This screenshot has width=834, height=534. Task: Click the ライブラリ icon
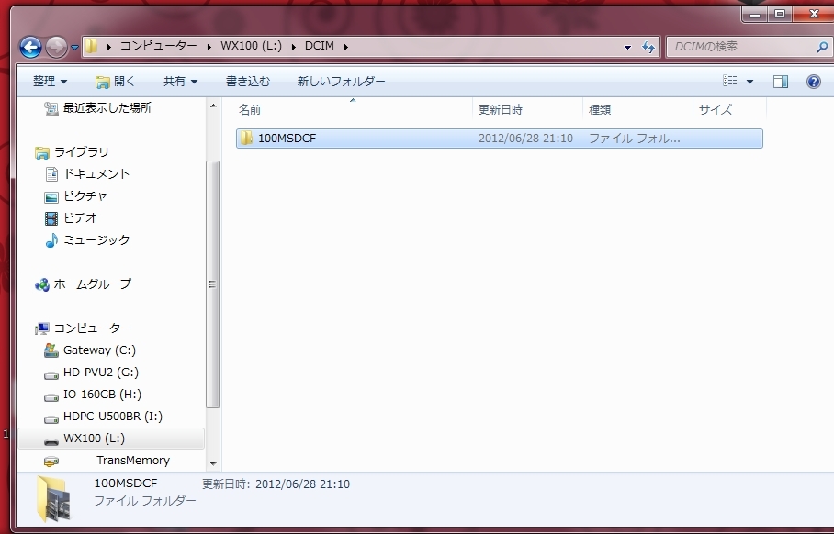(42, 153)
